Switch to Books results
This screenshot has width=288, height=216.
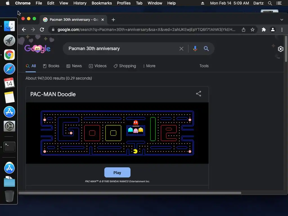(x=51, y=66)
